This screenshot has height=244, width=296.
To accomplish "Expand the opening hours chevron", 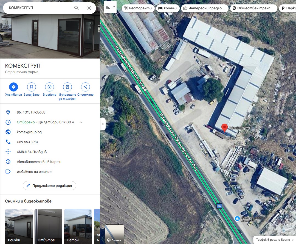I will (81, 122).
